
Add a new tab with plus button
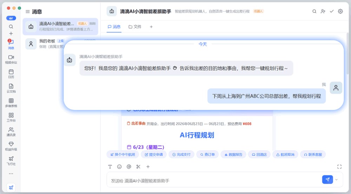click(x=151, y=27)
